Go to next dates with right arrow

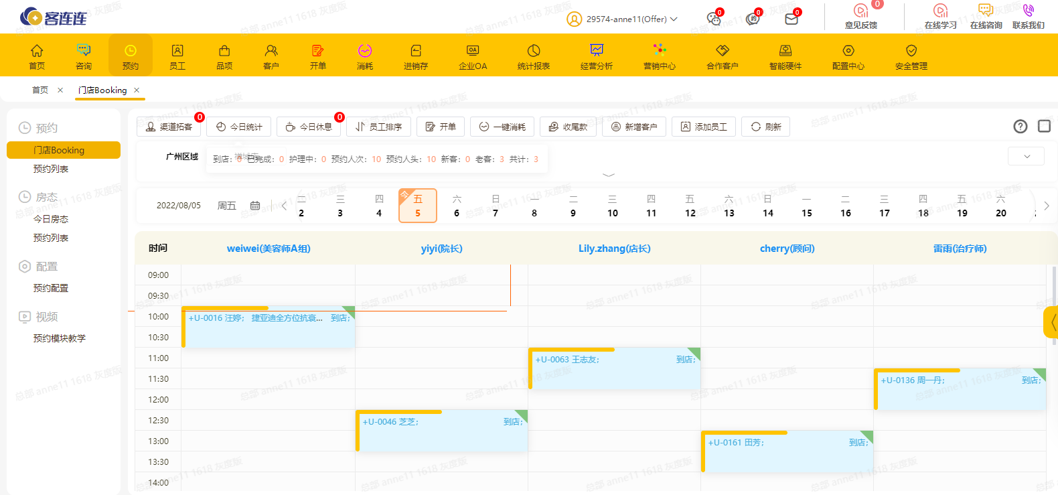click(1046, 206)
